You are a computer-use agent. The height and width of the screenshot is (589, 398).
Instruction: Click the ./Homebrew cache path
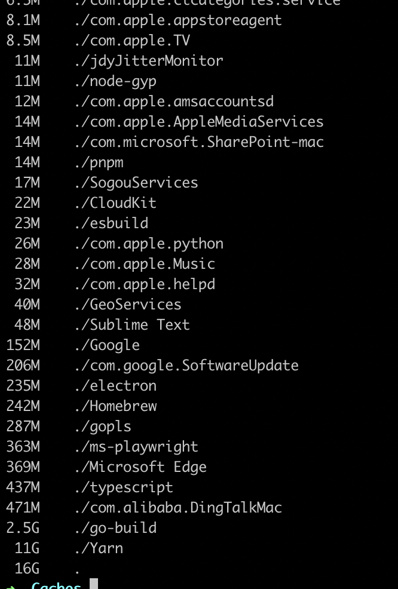pyautogui.click(x=115, y=406)
